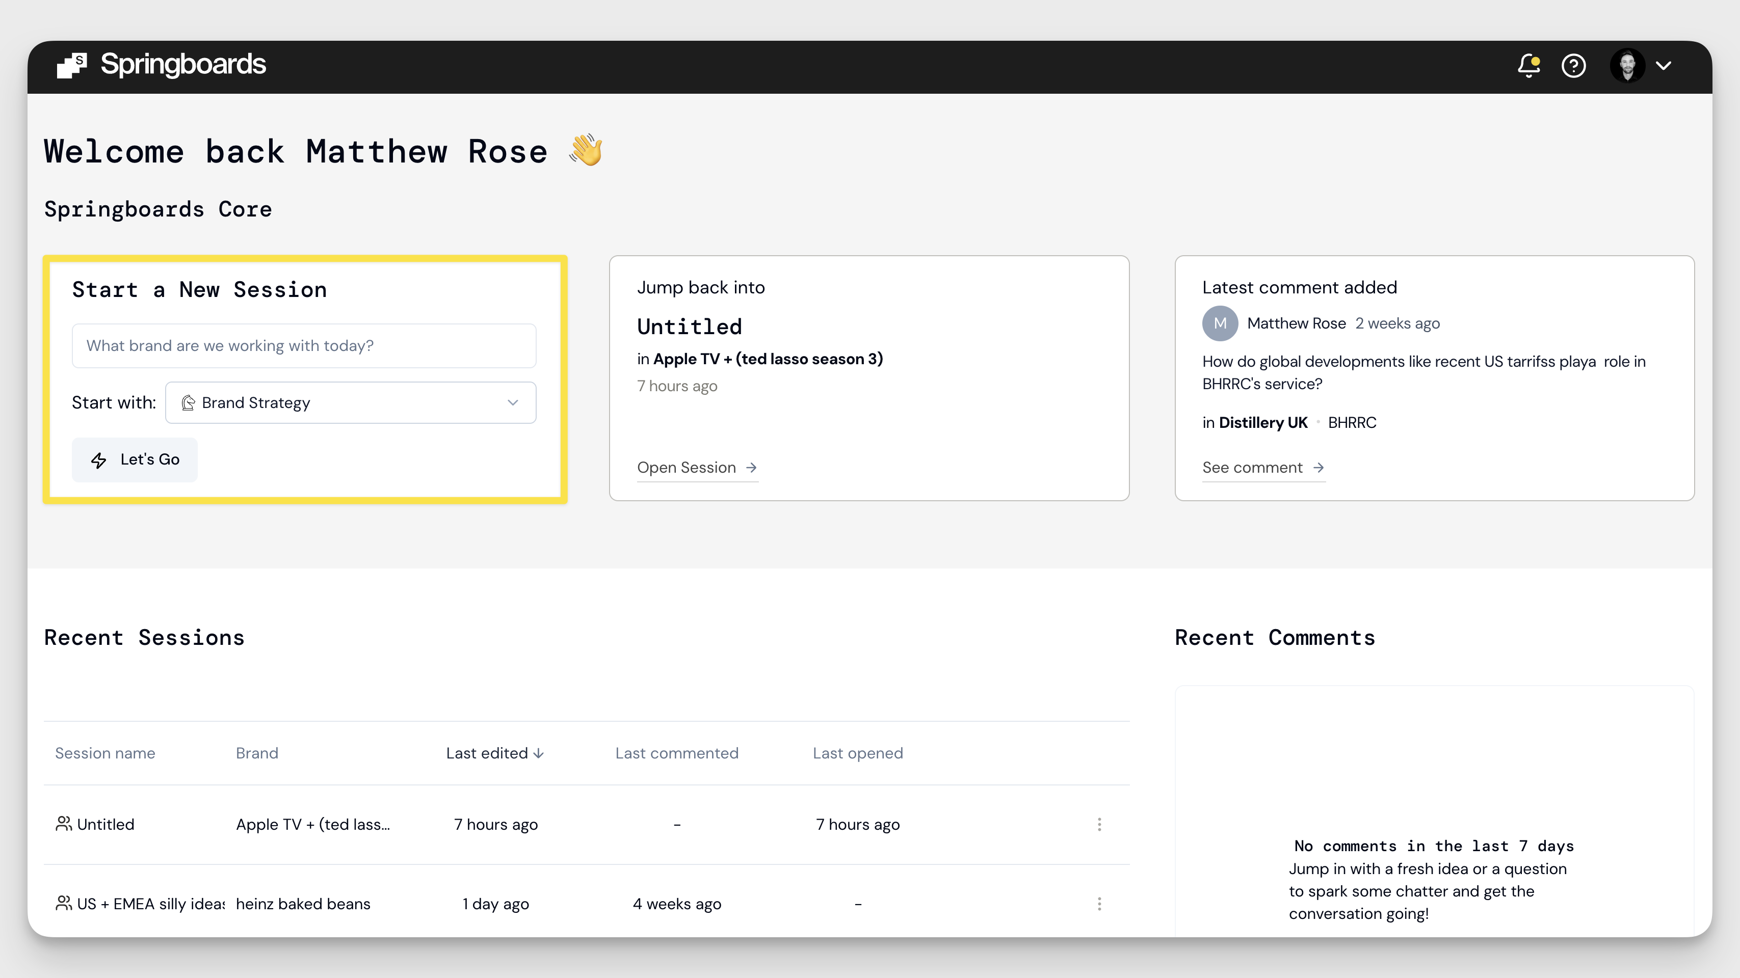1740x978 pixels.
Task: Click the Untitled session title in Jump back card
Action: 689,328
